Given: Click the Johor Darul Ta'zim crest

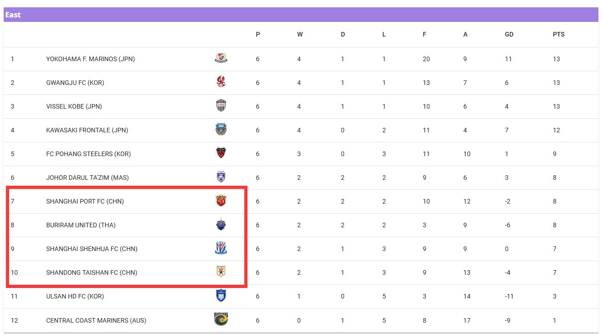Looking at the screenshot, I should pyautogui.click(x=221, y=177).
